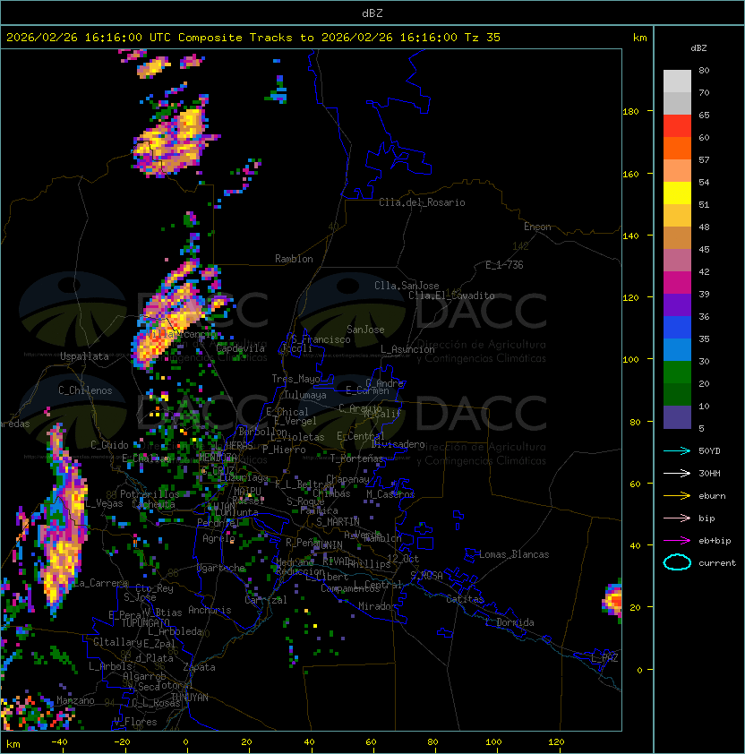
Task: Click the TUNUYAN place label
Action: click(x=190, y=698)
